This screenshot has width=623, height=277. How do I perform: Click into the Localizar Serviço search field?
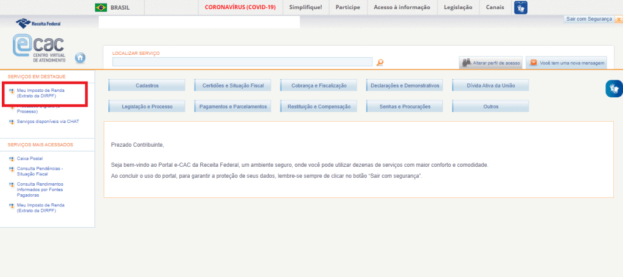point(242,61)
